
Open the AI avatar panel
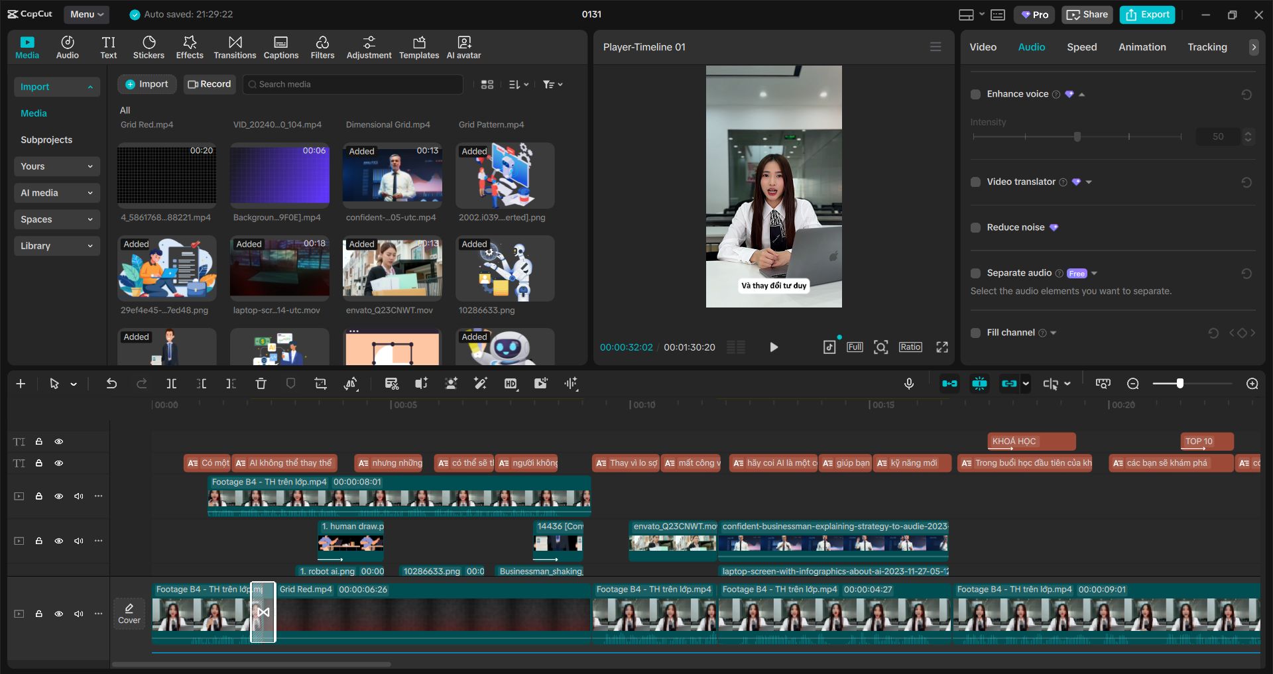[x=463, y=47]
